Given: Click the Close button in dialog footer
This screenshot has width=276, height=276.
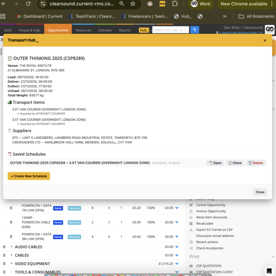Looking at the screenshot, I should pyautogui.click(x=260, y=192).
